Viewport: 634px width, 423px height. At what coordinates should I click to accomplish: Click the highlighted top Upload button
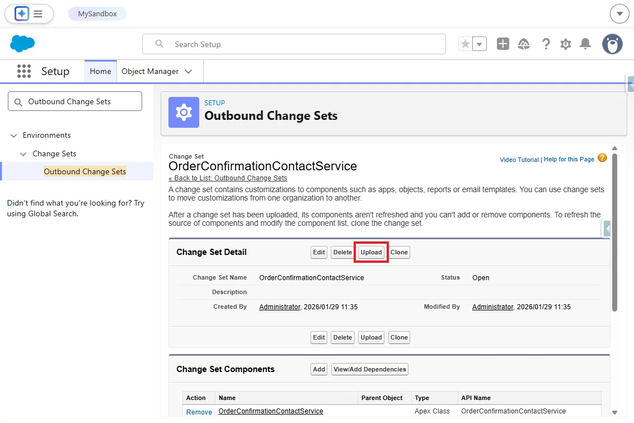click(x=371, y=252)
